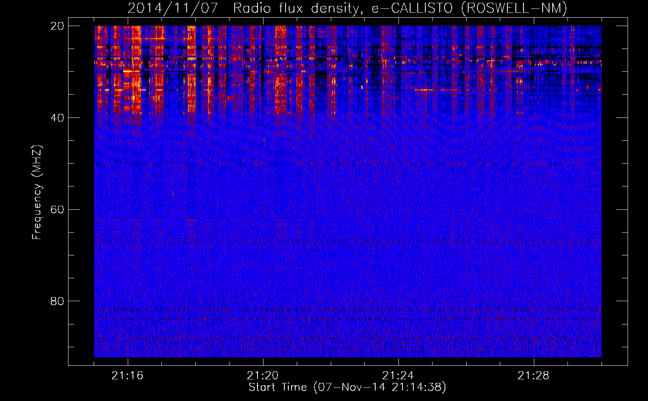648x401 pixels.
Task: Select the Frequency (MHZ) axis label
Action: click(37, 192)
